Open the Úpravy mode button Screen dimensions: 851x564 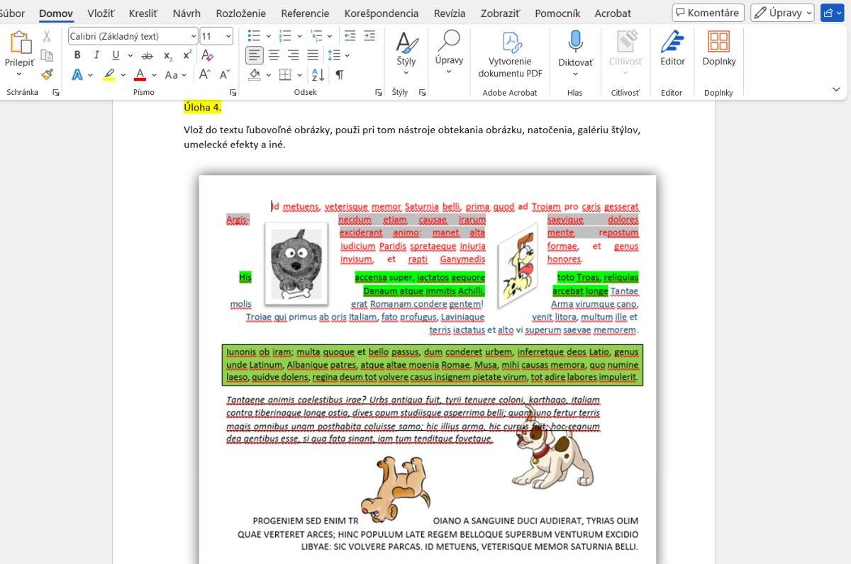click(x=782, y=13)
